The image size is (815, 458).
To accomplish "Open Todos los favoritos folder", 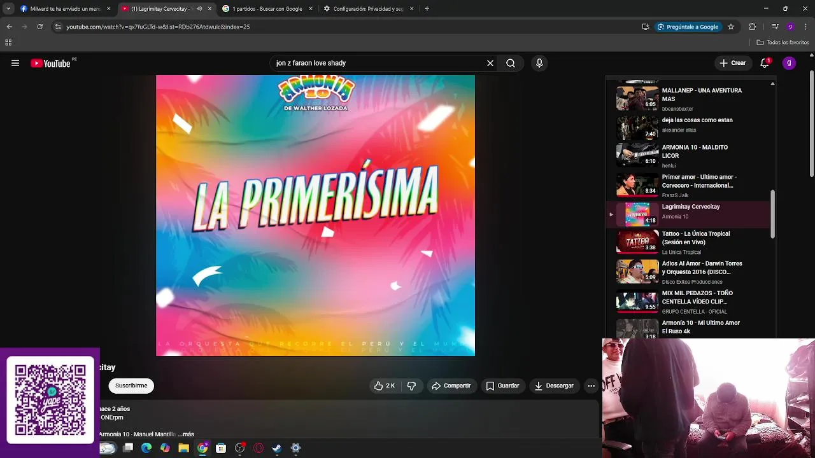I will [783, 43].
